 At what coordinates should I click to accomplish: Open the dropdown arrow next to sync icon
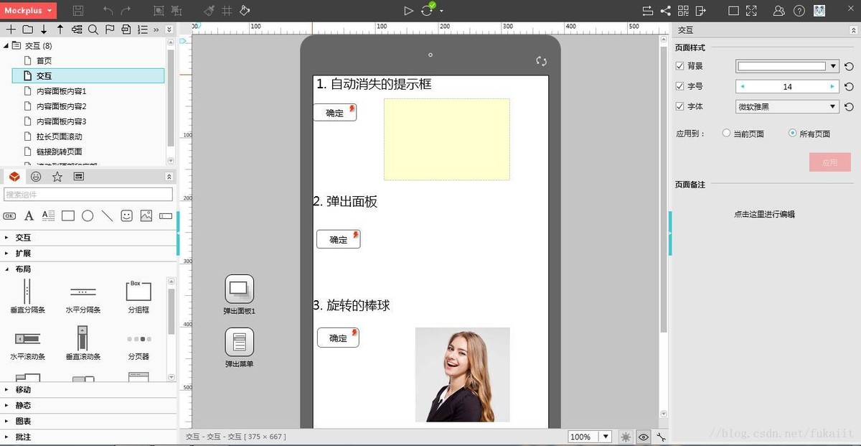(441, 11)
